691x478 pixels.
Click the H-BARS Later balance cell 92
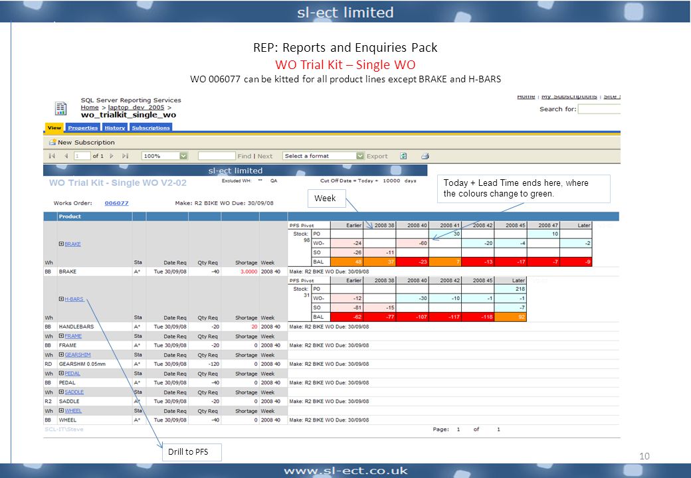pos(510,317)
